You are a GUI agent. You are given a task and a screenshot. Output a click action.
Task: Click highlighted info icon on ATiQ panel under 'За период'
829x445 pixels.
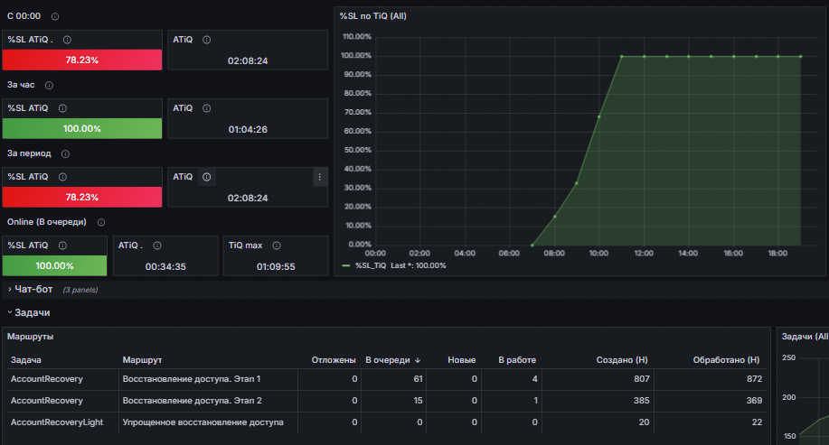coord(207,177)
